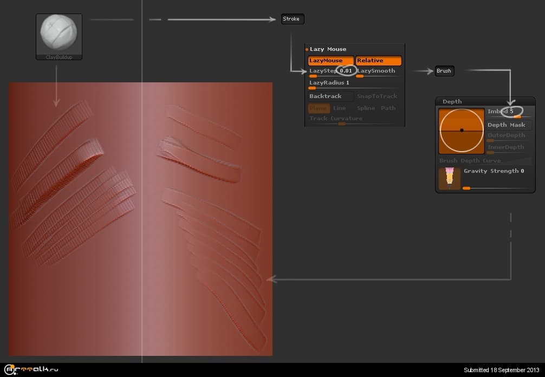Click the orange indicator dot beside Lazy Mouse

(307, 48)
